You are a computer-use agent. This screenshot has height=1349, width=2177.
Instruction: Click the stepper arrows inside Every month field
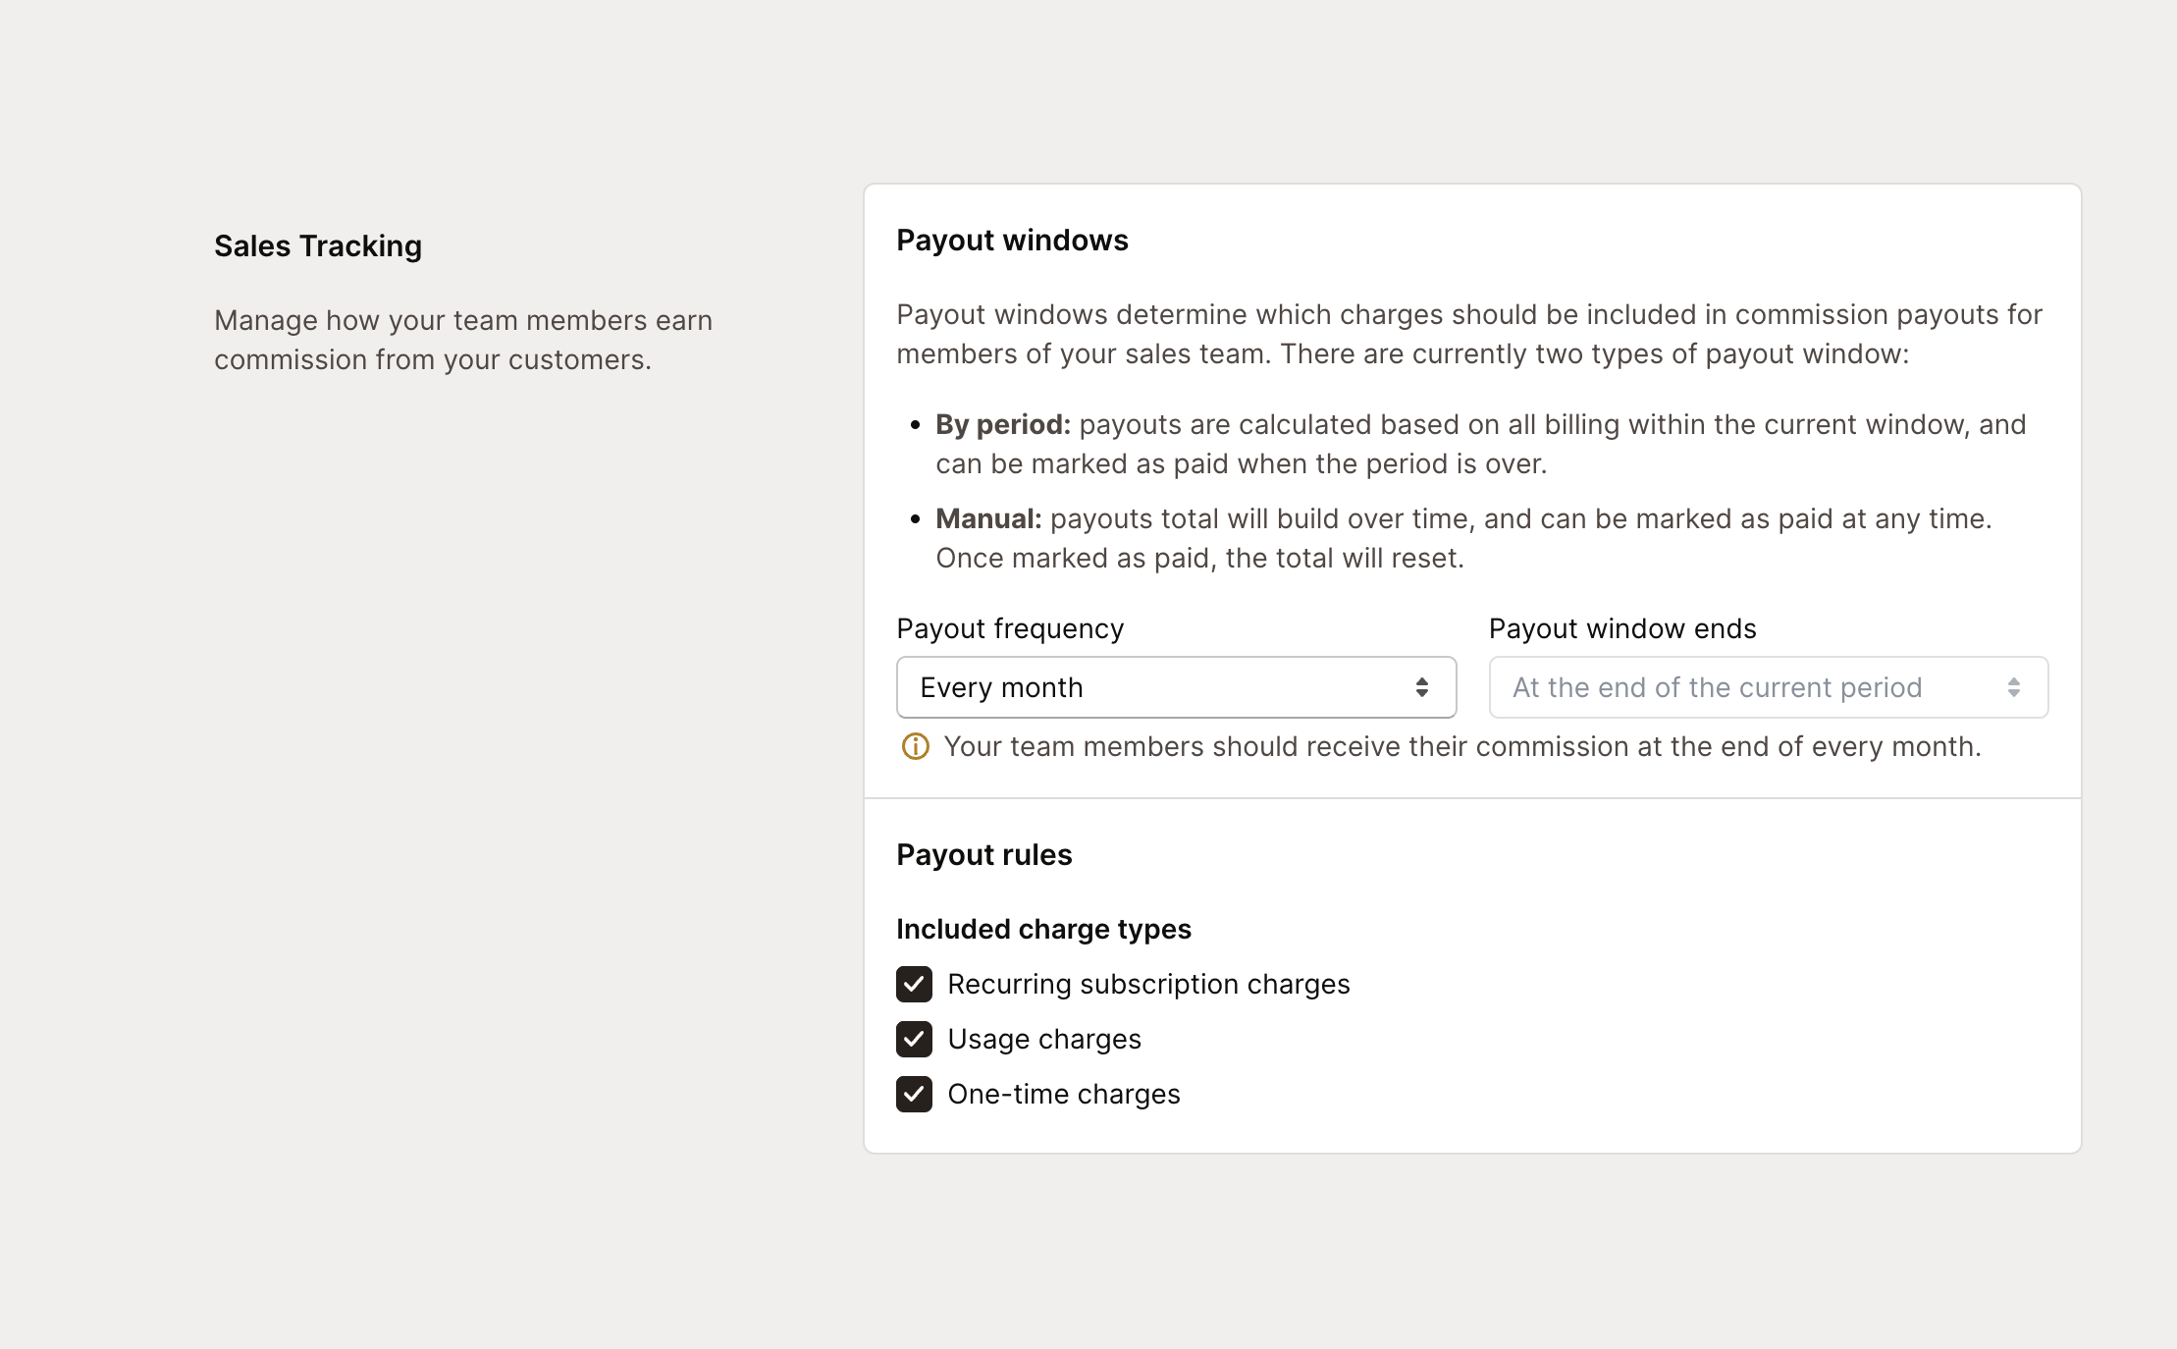pos(1420,687)
